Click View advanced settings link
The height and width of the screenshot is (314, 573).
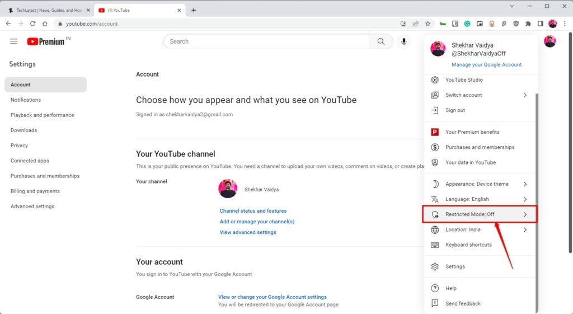click(248, 232)
